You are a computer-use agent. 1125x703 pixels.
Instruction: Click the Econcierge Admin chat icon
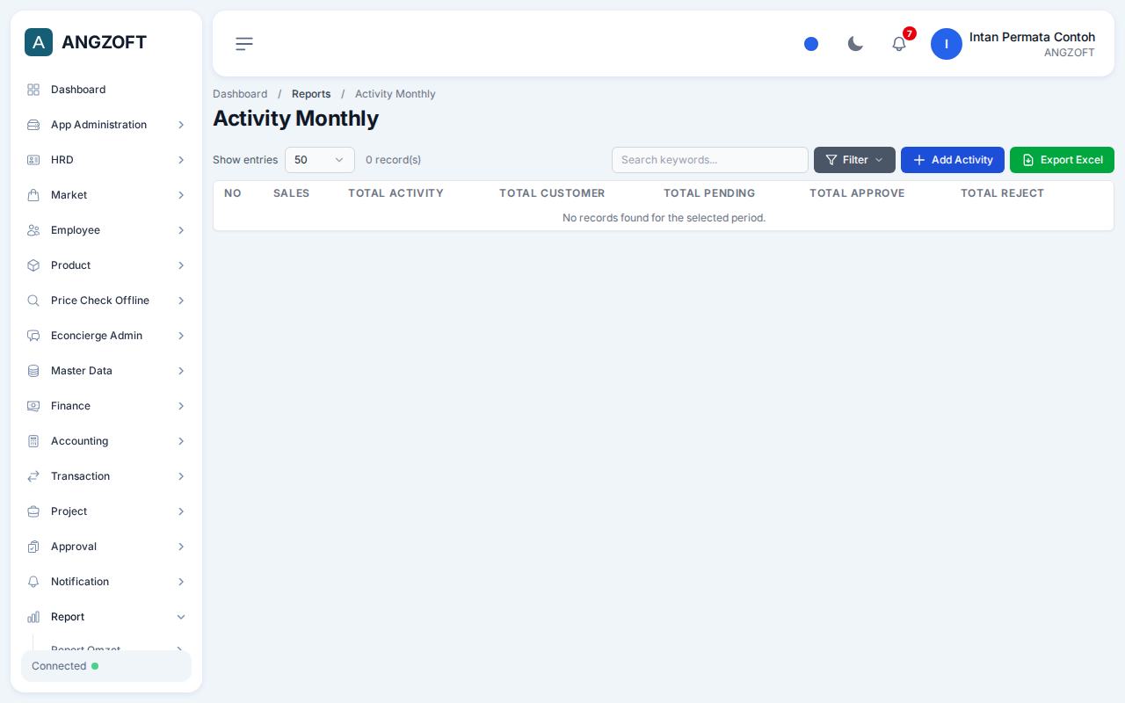(x=33, y=336)
